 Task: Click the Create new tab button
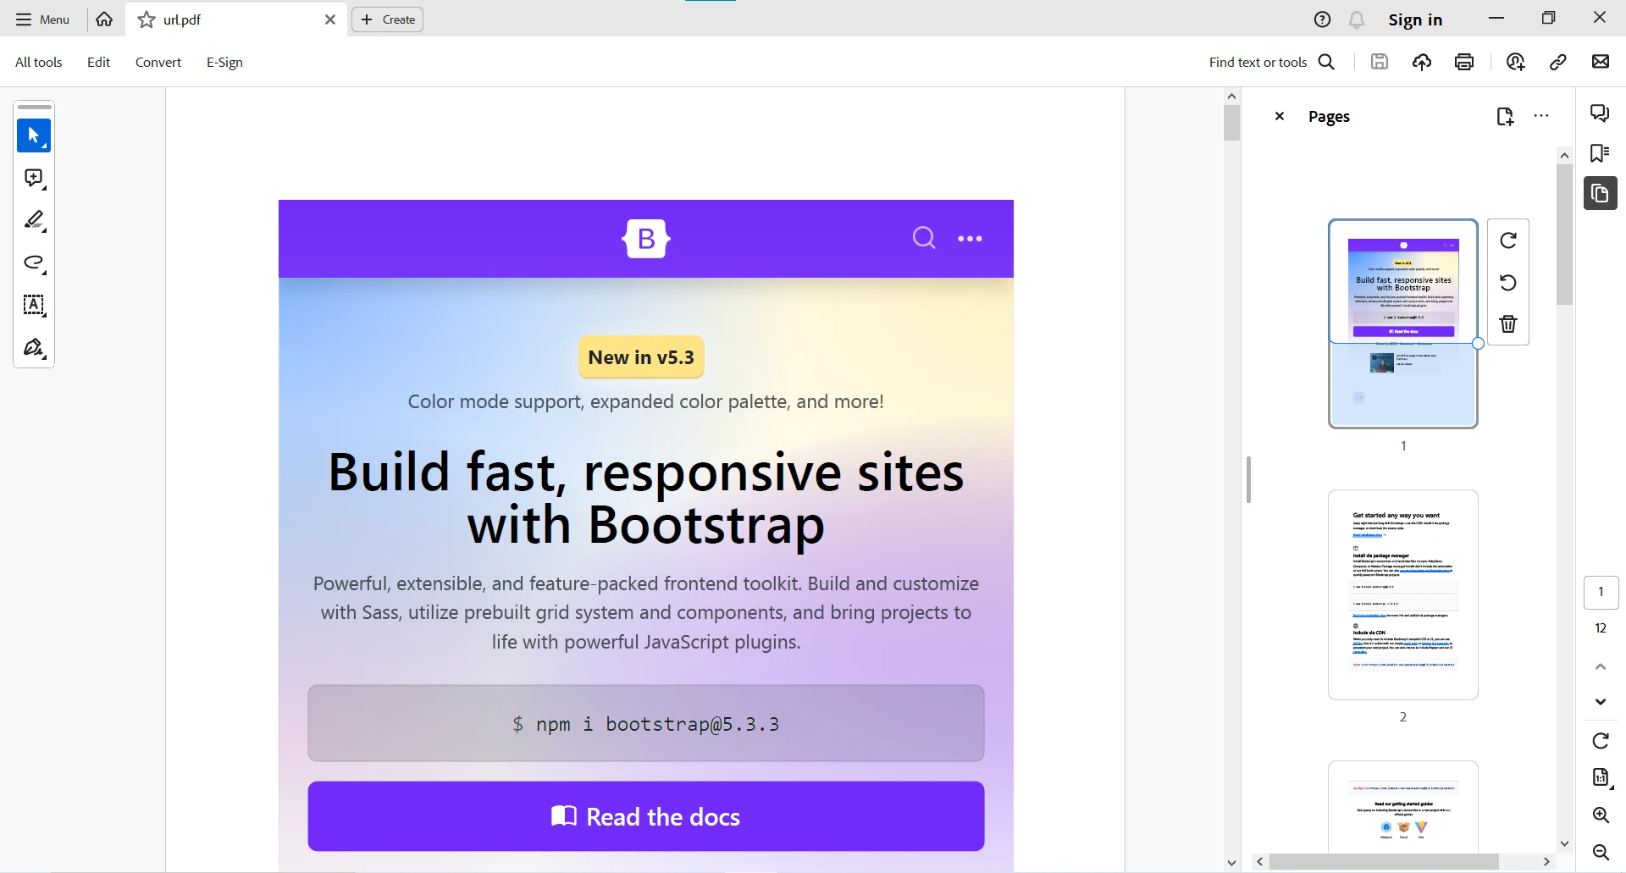[x=388, y=19]
